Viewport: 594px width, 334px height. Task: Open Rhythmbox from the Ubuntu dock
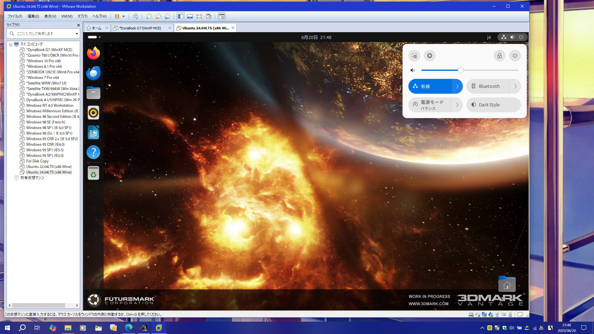(x=93, y=113)
